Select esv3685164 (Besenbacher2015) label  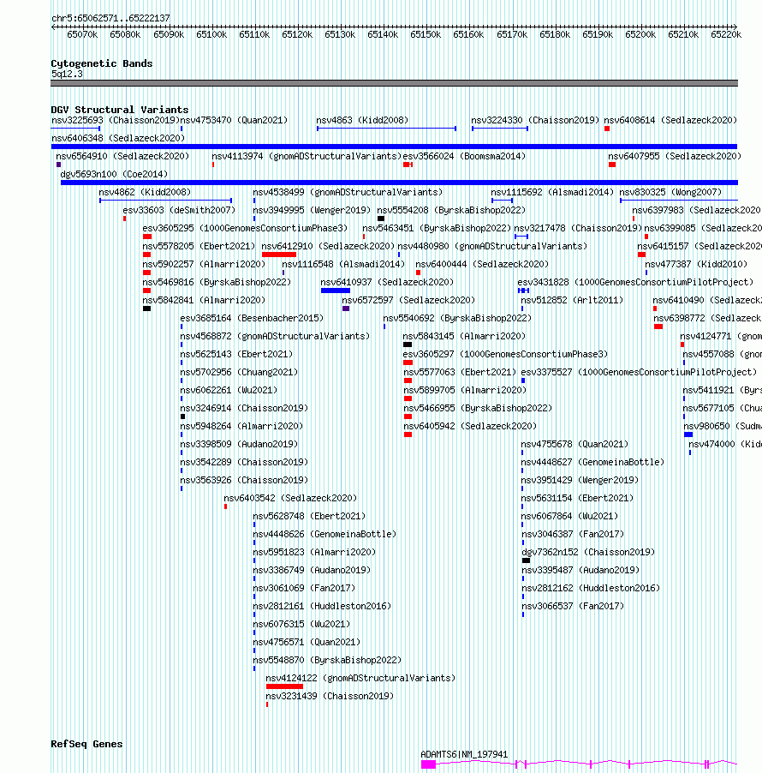click(252, 319)
